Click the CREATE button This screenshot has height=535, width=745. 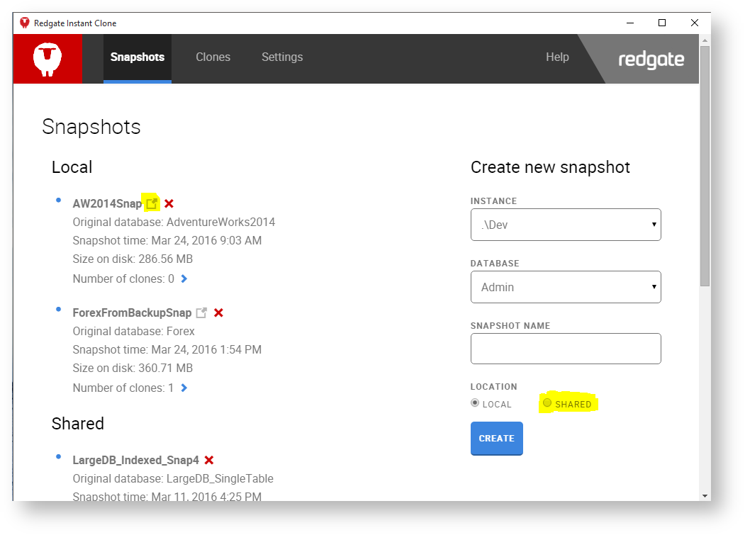point(496,439)
